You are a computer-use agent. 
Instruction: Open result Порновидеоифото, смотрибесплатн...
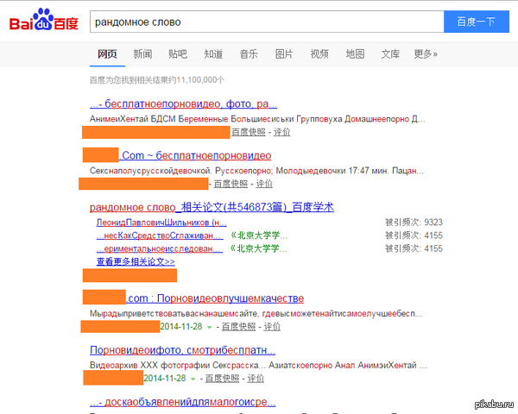183,350
